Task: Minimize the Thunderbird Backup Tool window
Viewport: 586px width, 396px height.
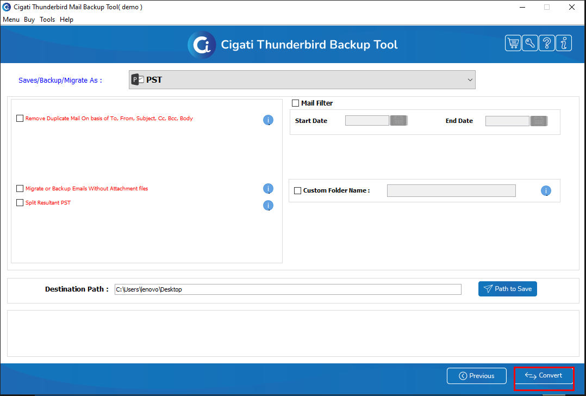Action: (522, 7)
